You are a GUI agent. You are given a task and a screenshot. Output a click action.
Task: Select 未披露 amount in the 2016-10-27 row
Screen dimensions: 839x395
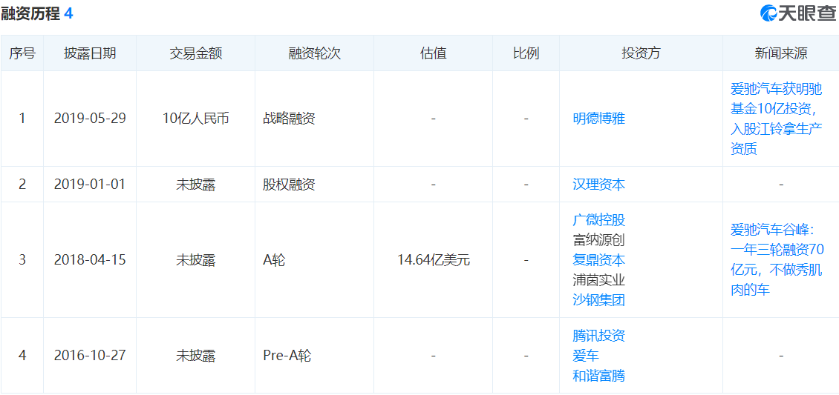(x=196, y=356)
